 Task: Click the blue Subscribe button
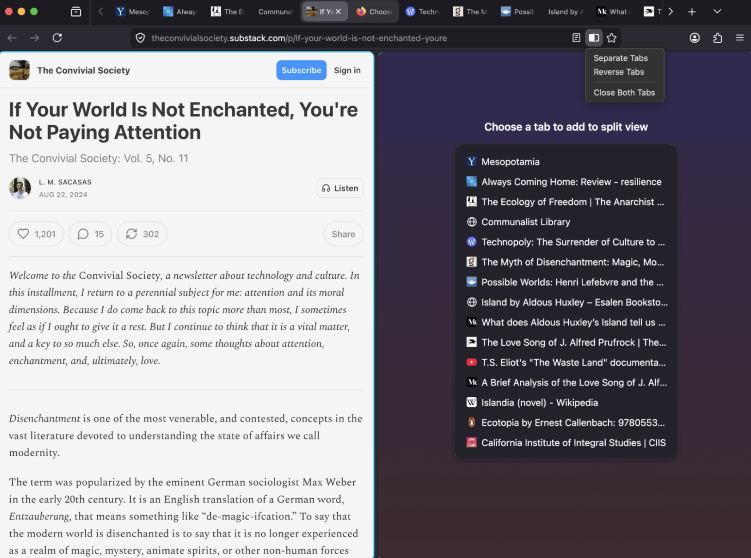pos(301,70)
